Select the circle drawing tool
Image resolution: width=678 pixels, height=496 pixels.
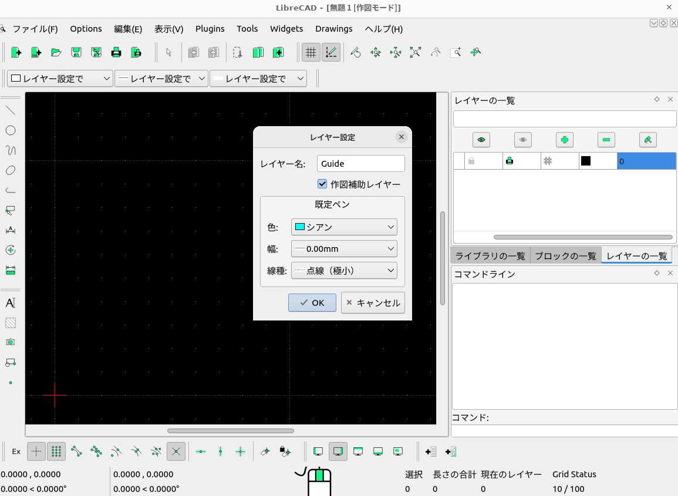11,130
